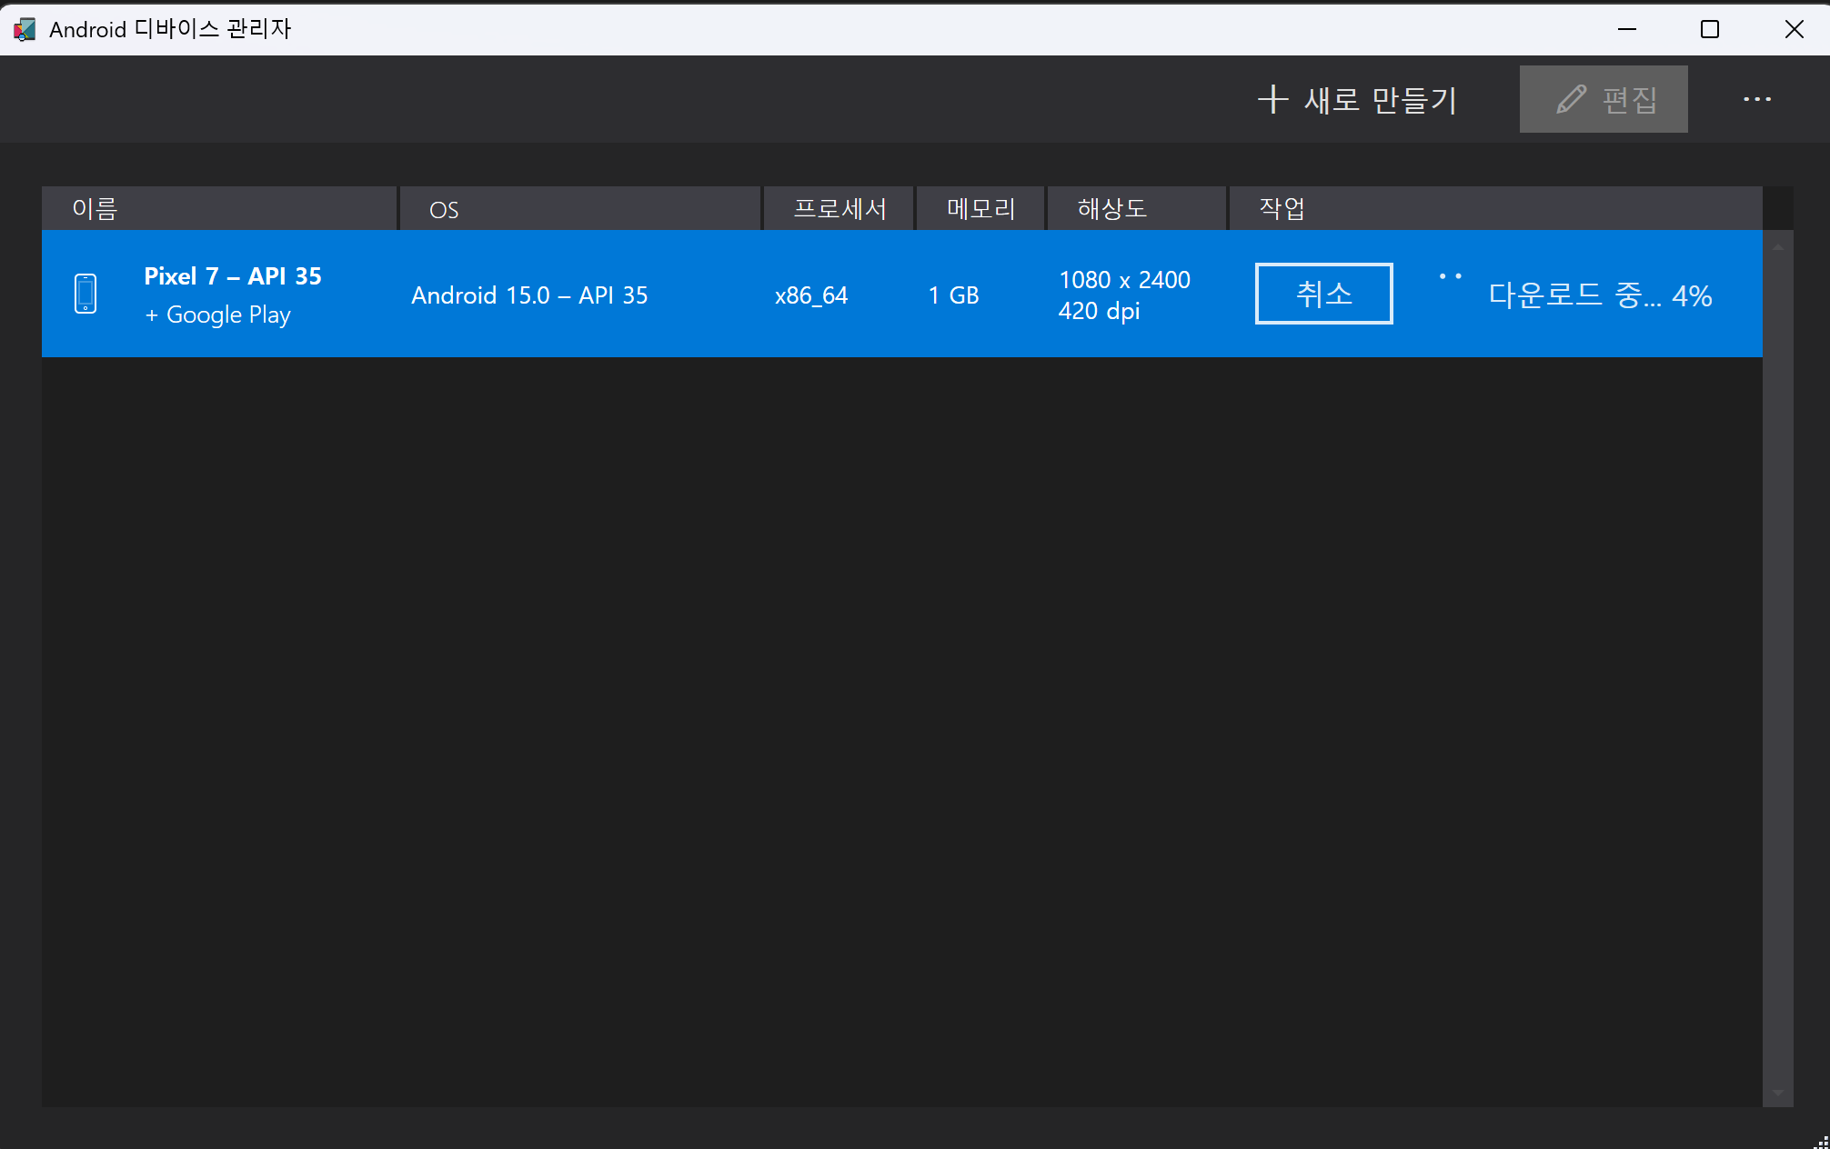This screenshot has height=1149, width=1830.
Task: Click the pencil icon on 편집 button
Action: (1571, 99)
